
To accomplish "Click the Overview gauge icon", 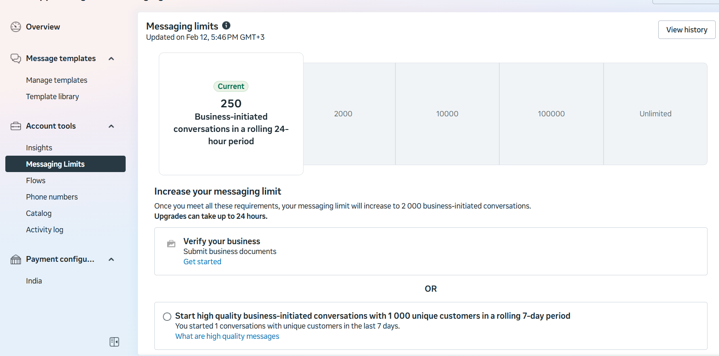I will 16,27.
